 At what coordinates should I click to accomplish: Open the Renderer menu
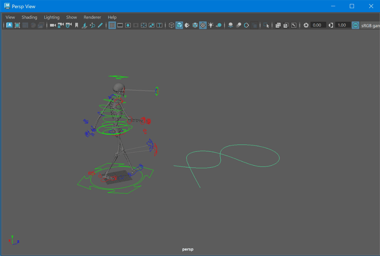tap(92, 17)
